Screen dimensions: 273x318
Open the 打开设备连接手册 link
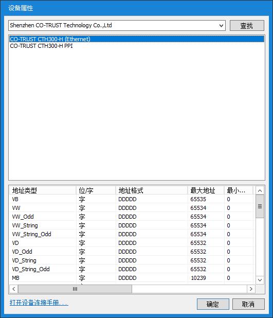(39, 303)
